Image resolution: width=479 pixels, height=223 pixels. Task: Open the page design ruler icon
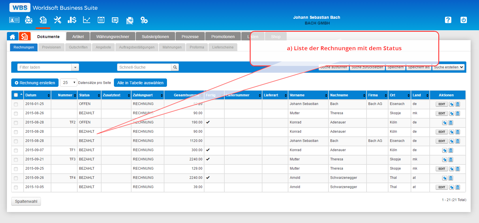pyautogui.click(x=130, y=20)
